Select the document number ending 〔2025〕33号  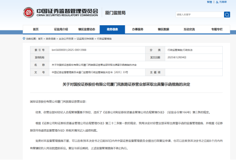(x=90, y=72)
